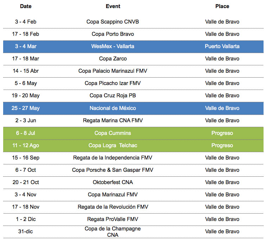Select the Regata ProValle FMV event

[113, 219]
